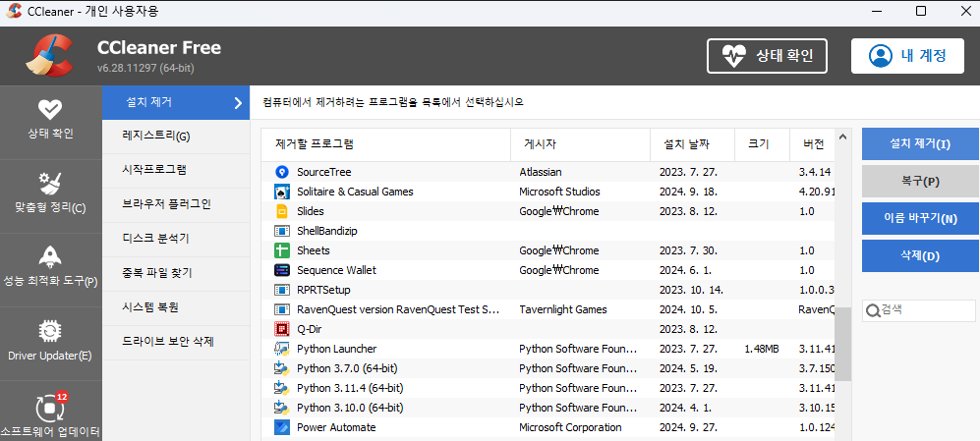Focus the 검색 search field
The width and height of the screenshot is (980, 441).
tap(919, 310)
